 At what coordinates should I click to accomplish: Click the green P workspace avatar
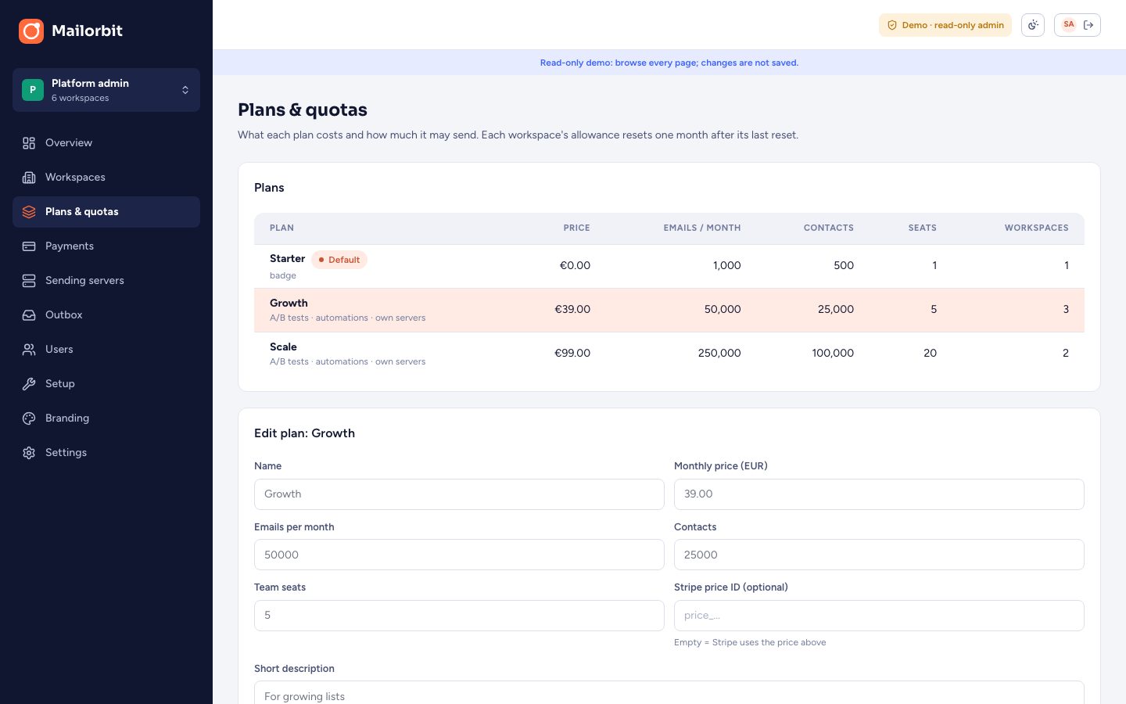(33, 90)
